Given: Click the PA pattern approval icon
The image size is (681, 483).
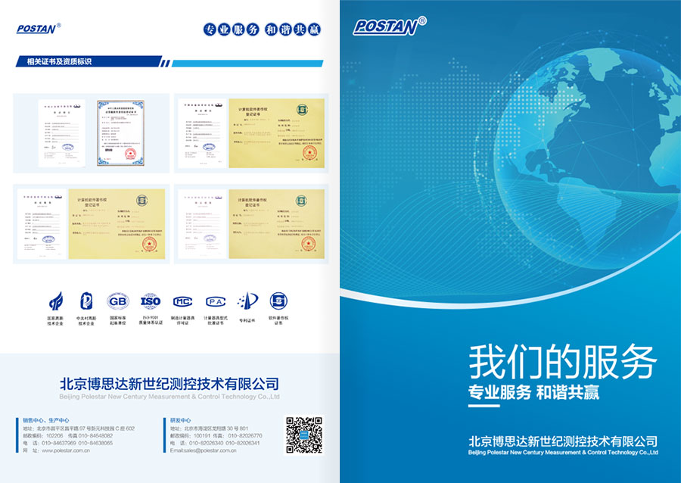Looking at the screenshot, I should [x=215, y=302].
